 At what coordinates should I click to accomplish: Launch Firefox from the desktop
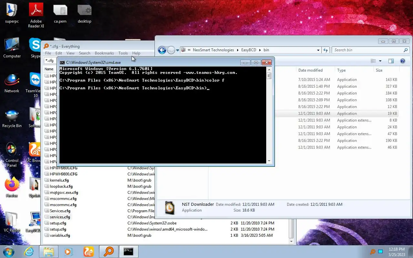coord(12,188)
